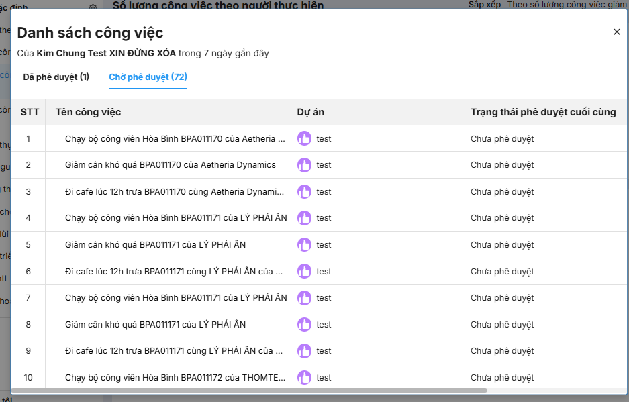629x402 pixels.
Task: Click Chưa phê duyệt status in row 2
Action: pyautogui.click(x=502, y=165)
